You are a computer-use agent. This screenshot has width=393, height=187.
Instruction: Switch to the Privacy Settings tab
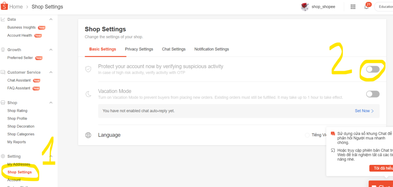pos(139,49)
